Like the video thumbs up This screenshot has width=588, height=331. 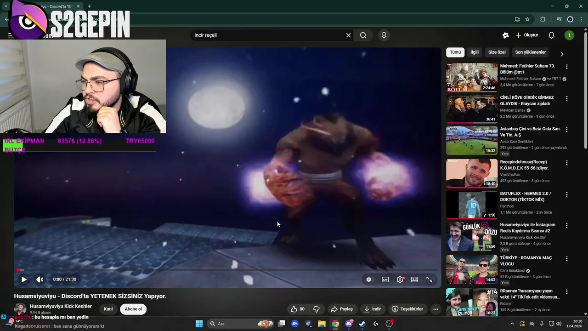pyautogui.click(x=297, y=309)
